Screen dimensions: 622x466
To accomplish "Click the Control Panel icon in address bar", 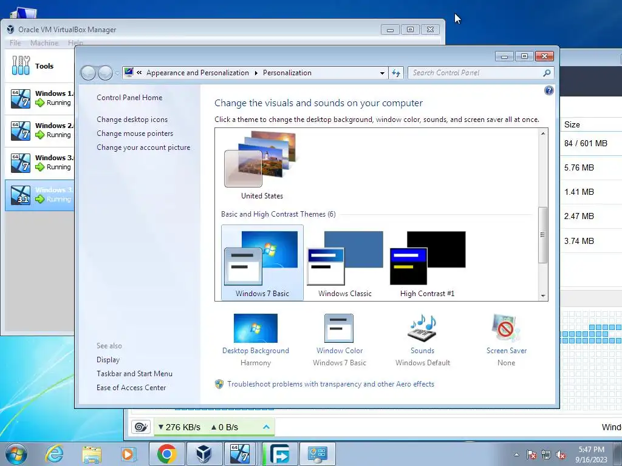I will 129,73.
